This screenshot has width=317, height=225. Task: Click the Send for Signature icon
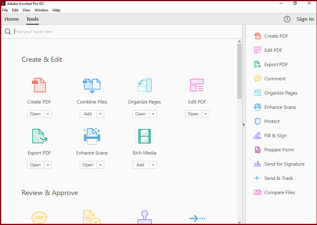(x=257, y=164)
